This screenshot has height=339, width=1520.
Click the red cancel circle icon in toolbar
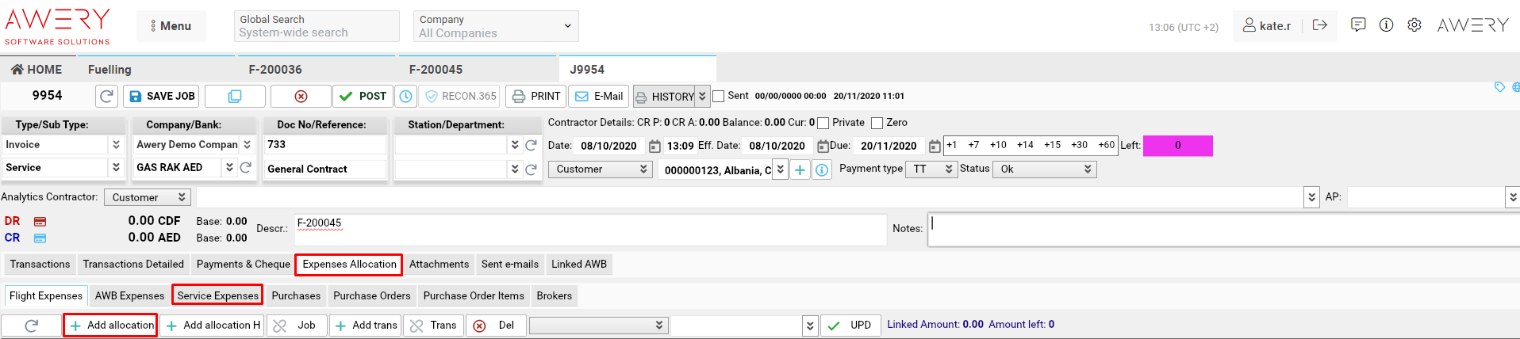tap(301, 96)
